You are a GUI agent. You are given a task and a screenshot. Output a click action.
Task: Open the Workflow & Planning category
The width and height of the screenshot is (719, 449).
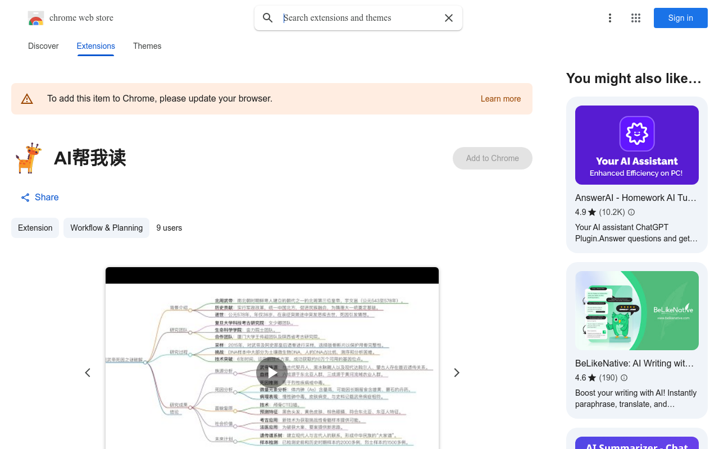(106, 228)
